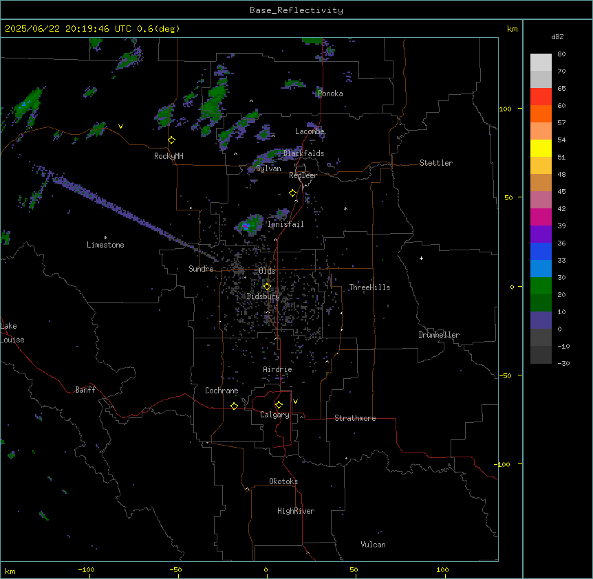Pick the slate 10-0 dBZ legend swatch

point(541,320)
